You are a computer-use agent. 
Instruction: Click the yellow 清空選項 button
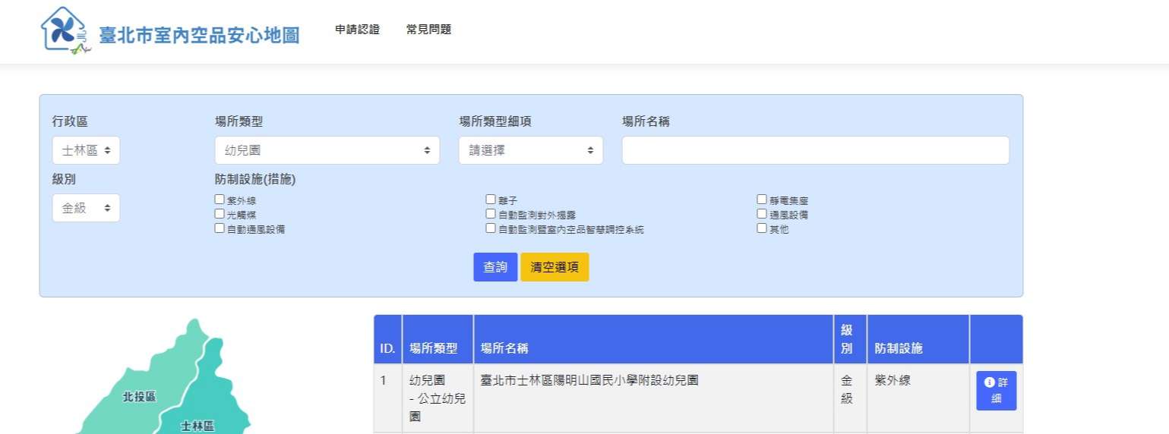point(554,267)
